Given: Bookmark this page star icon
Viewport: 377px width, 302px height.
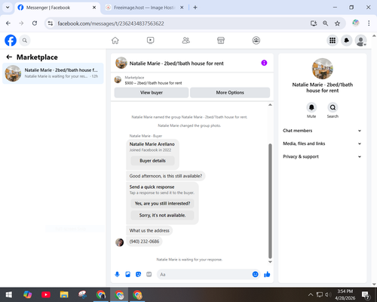Looking at the screenshot, I should 337,23.
